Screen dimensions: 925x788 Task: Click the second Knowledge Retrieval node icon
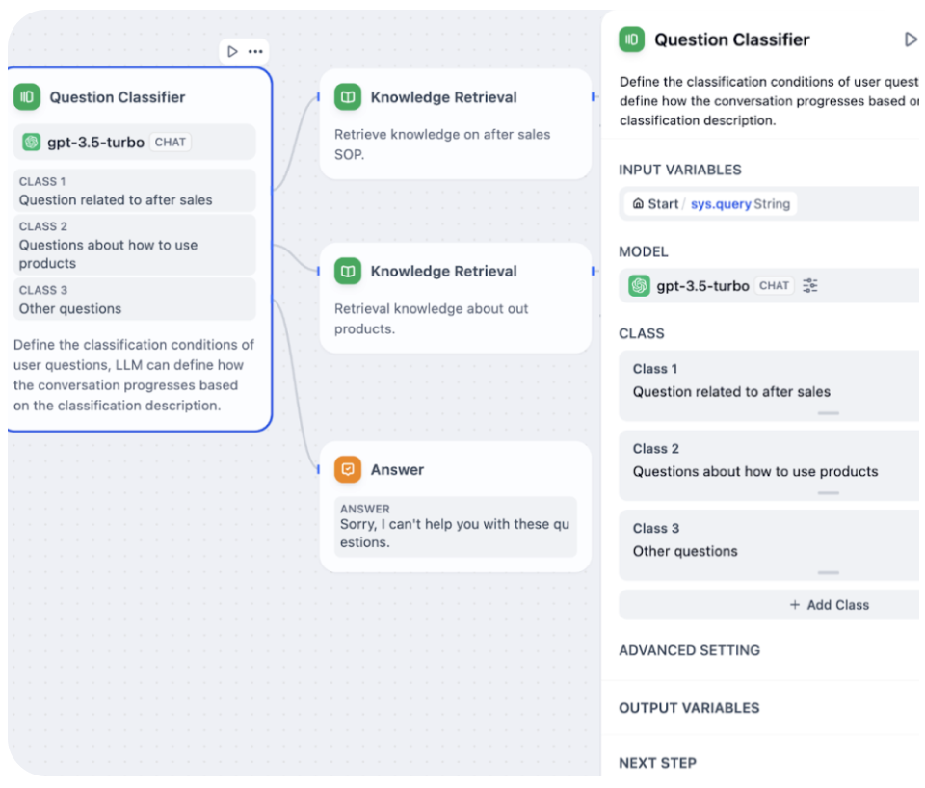(x=348, y=272)
